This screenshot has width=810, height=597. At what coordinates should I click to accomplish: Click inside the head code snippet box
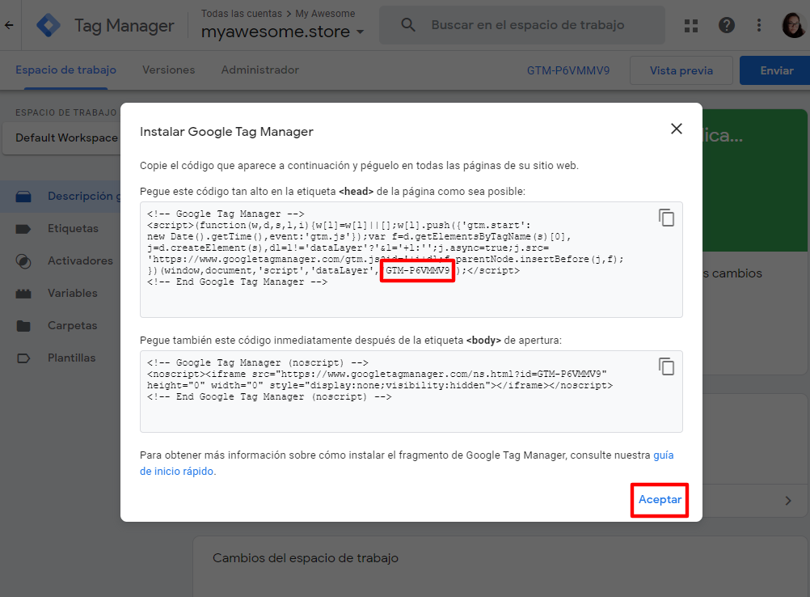tap(411, 260)
